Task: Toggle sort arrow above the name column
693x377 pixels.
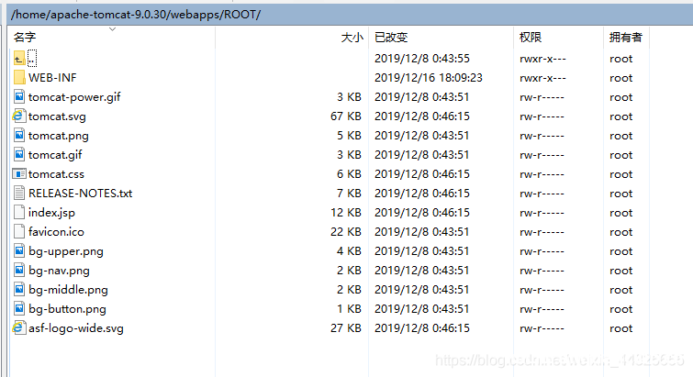Action: (113, 29)
